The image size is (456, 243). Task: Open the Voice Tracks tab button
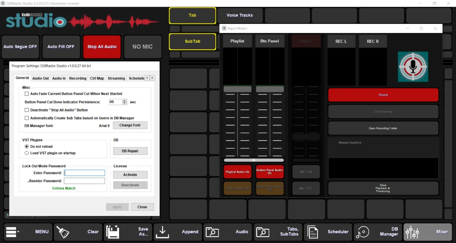[240, 15]
